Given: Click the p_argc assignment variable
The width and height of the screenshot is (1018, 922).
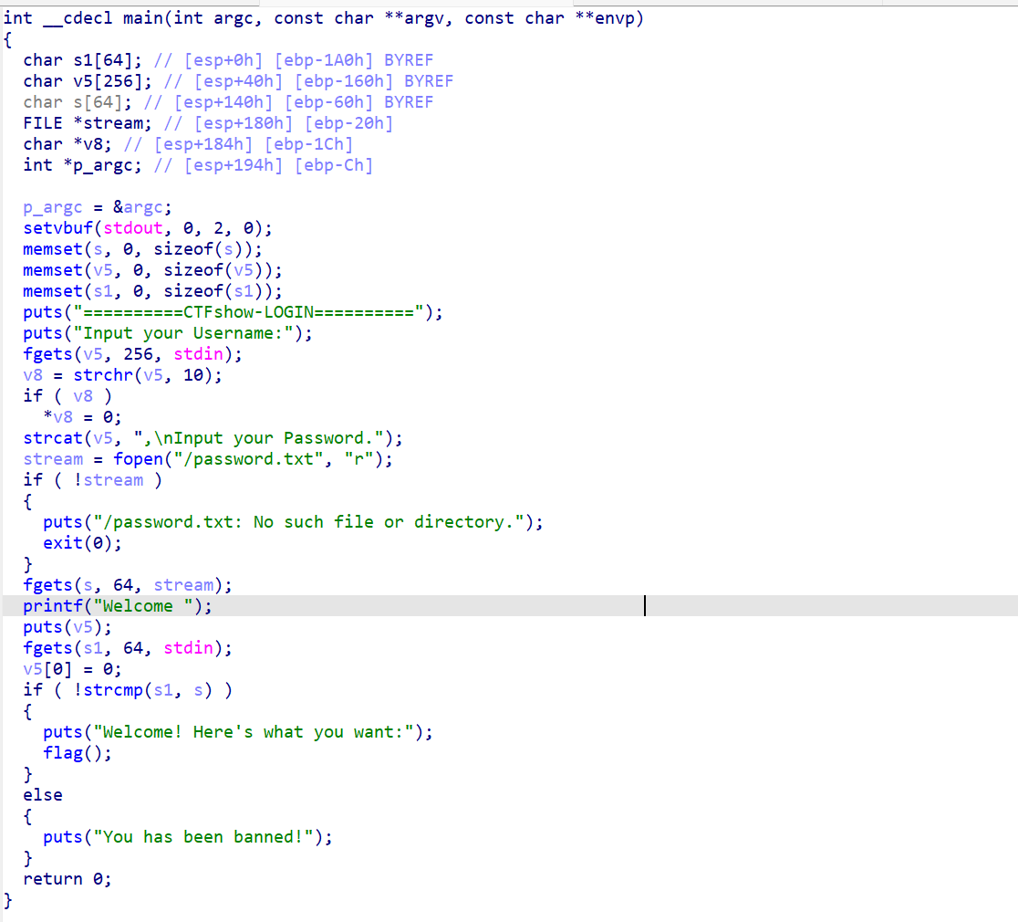Looking at the screenshot, I should (x=53, y=207).
